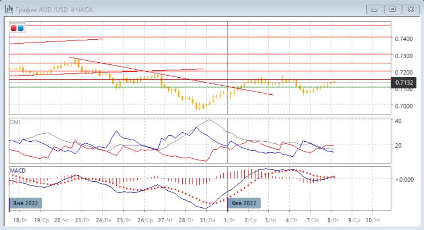The image size is (424, 230).
Task: Maximize the AUD/USD chart window
Action: pos(392,9)
